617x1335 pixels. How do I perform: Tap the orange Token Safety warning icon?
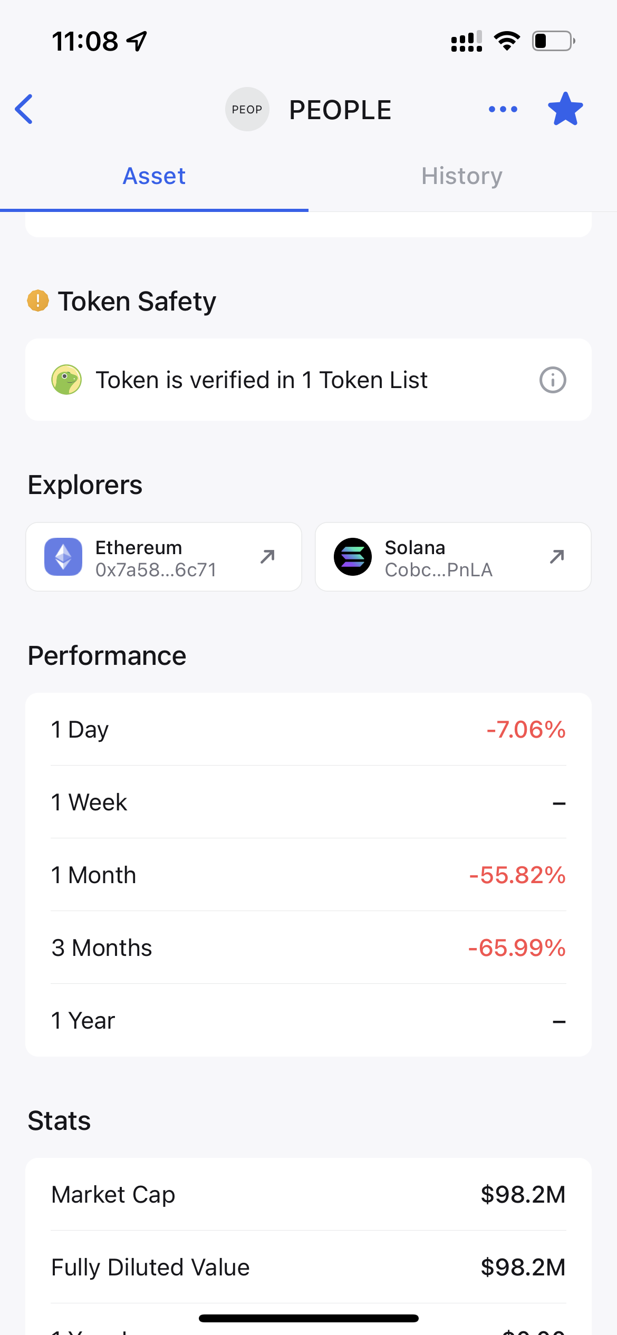(x=38, y=301)
